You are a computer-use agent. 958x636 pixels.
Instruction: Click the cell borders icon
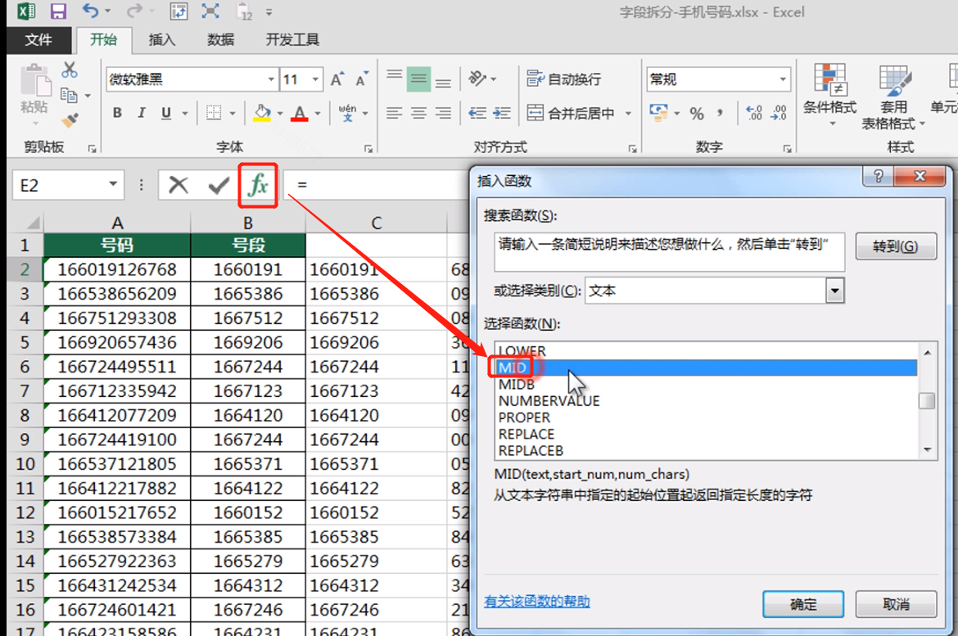pos(214,113)
